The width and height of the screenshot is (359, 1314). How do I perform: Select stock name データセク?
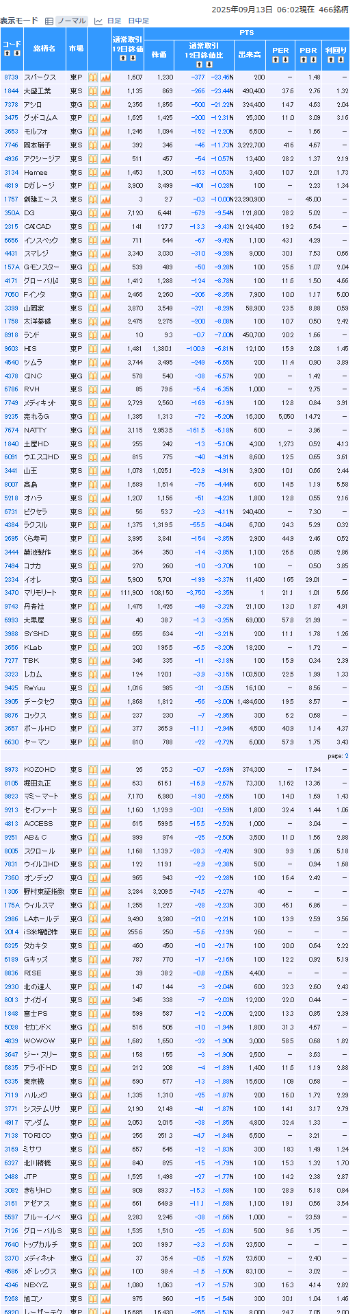pos(39,702)
